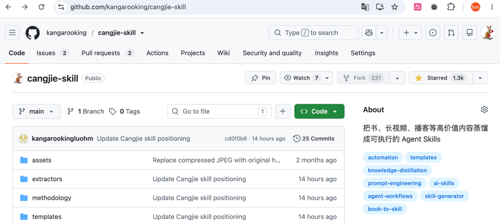
Task: Expand the cangjie-skill repo name dropdown
Action: click(x=142, y=33)
